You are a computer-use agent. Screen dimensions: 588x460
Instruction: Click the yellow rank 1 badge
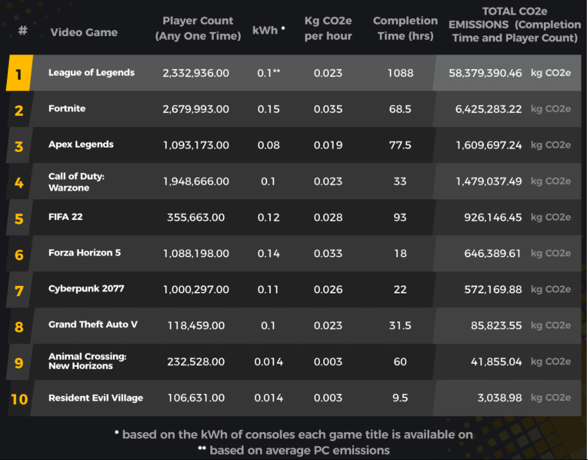click(x=19, y=73)
